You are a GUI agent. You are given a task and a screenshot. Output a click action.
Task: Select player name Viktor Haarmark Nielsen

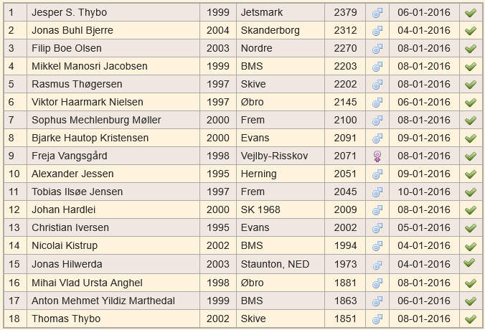88,102
